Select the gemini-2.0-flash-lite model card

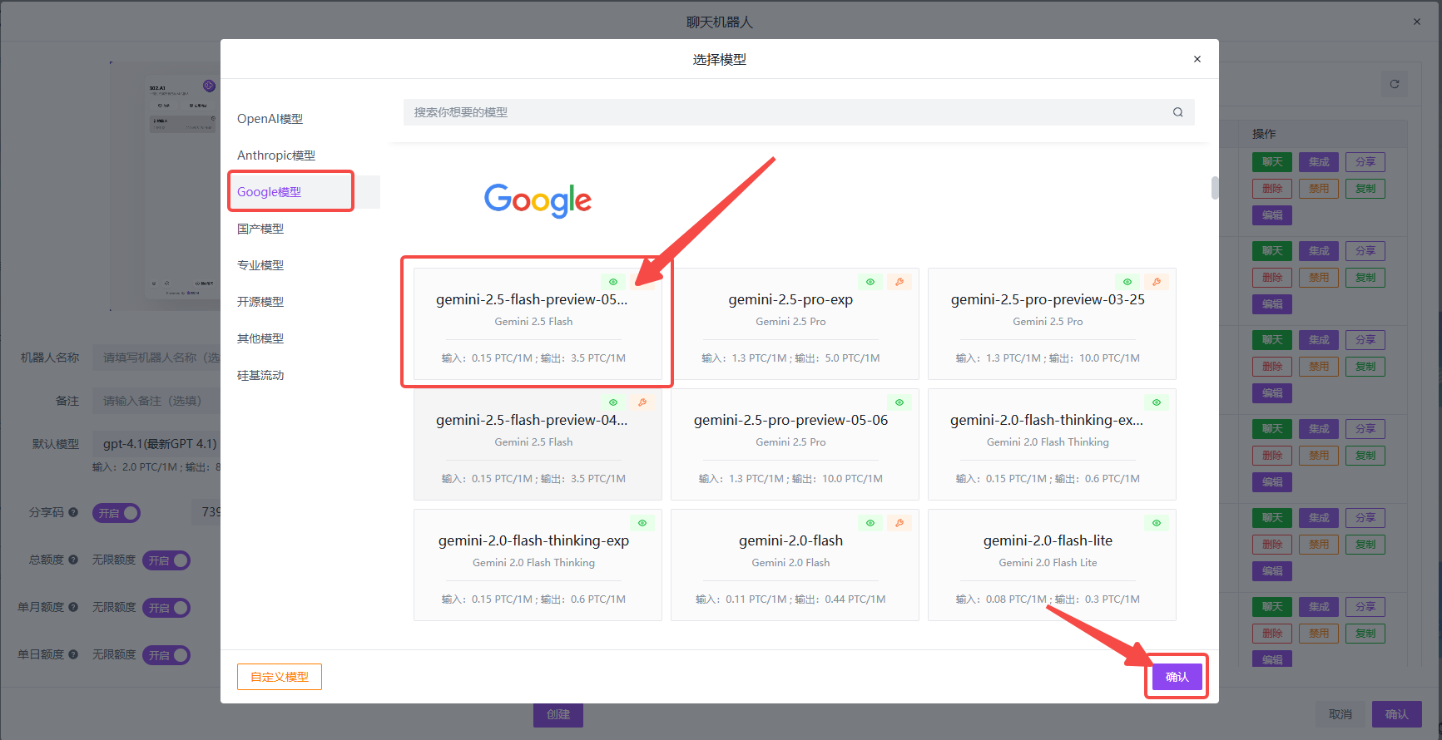coord(1052,565)
